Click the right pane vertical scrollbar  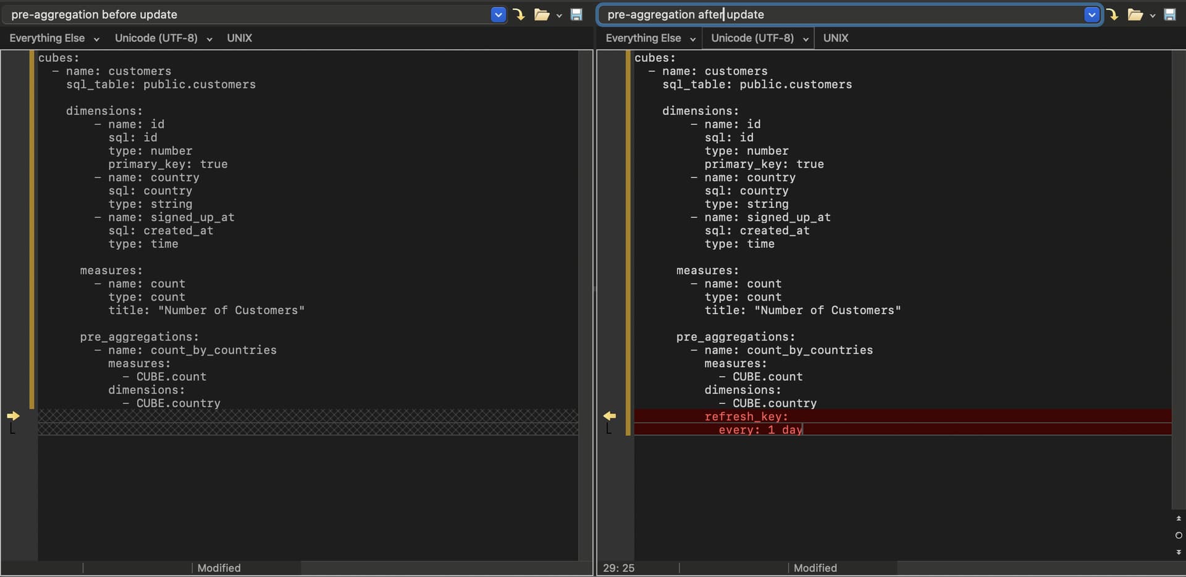[1178, 278]
